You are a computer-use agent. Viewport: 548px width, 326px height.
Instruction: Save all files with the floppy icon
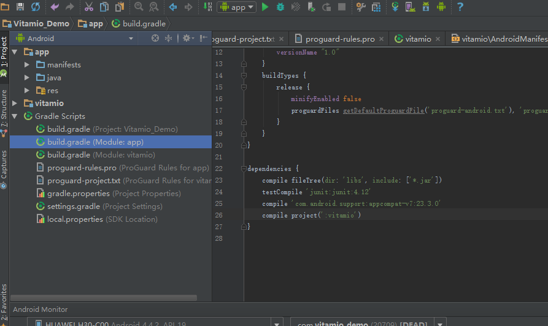[x=20, y=7]
